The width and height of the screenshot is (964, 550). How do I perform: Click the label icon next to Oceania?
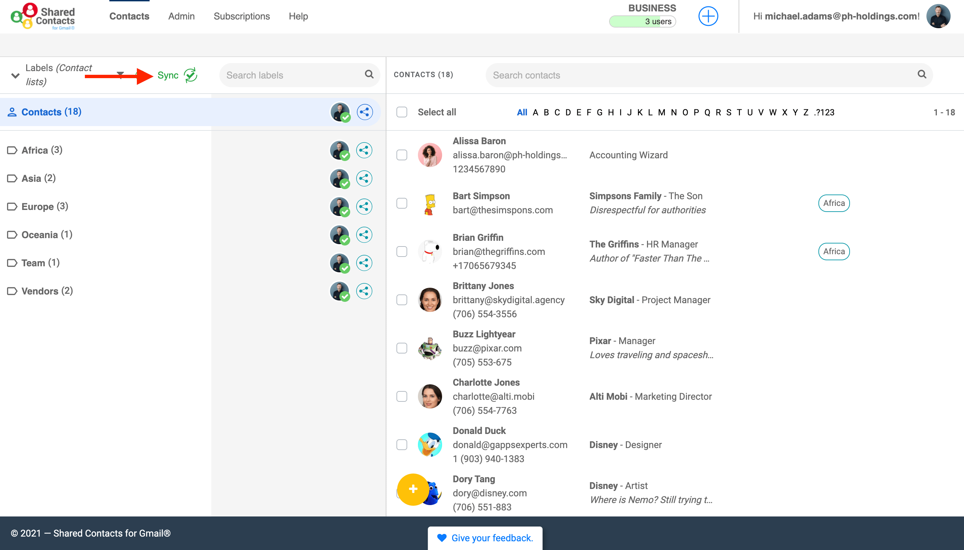(11, 234)
